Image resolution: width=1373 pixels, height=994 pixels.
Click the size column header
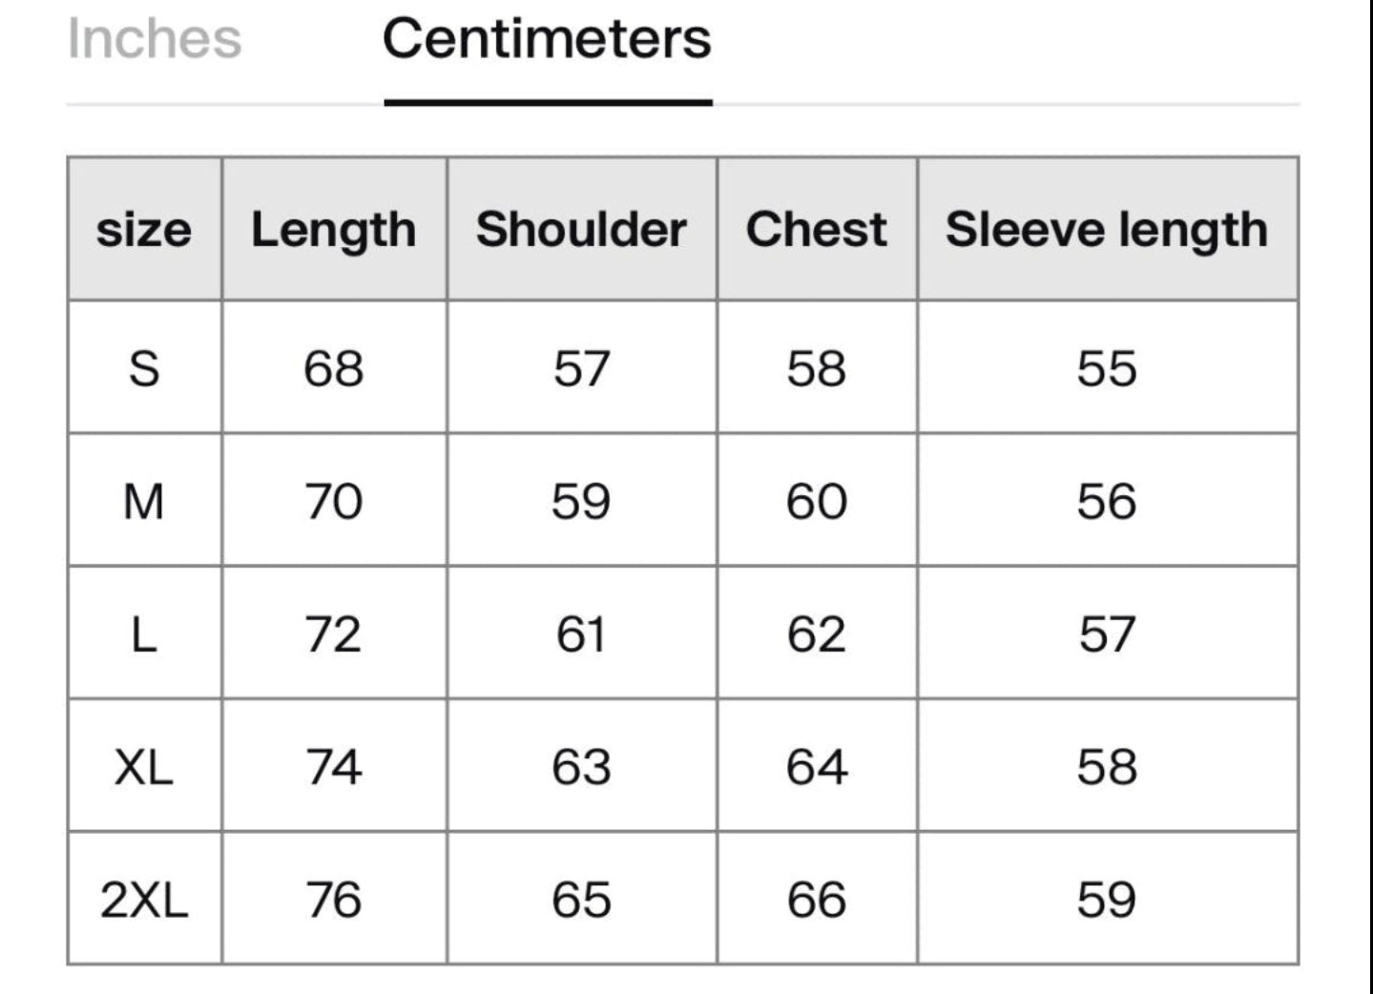pos(144,230)
